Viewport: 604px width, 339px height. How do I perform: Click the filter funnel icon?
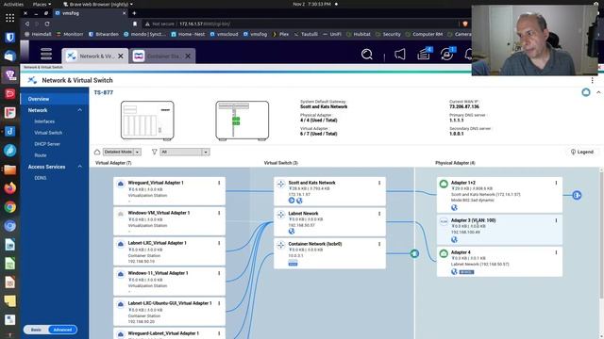coord(154,152)
